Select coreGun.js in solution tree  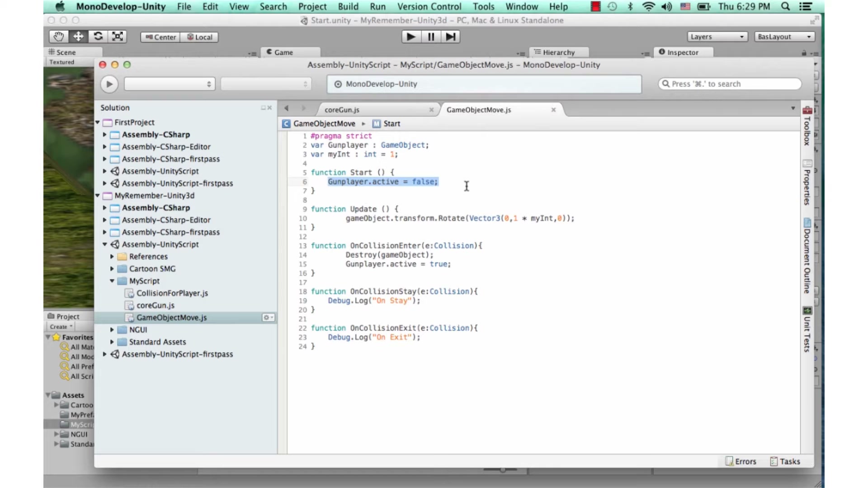coord(156,305)
